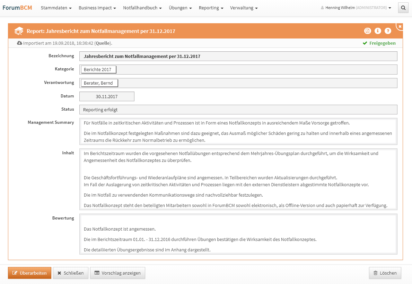Click the magnifier search button

tap(403, 8)
